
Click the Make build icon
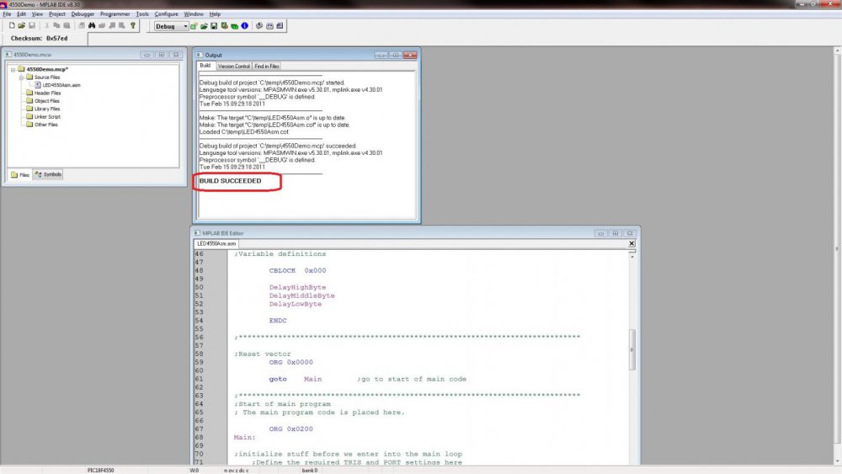pyautogui.click(x=259, y=26)
